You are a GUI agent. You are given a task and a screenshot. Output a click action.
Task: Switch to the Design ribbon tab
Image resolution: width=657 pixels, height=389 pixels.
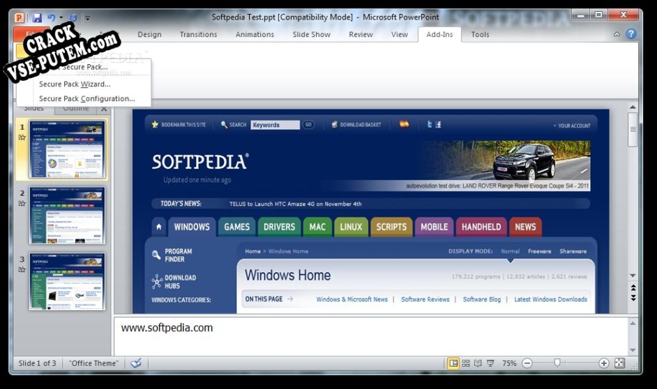point(149,34)
